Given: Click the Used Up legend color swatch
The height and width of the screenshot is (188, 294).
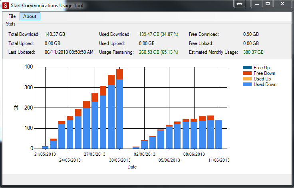Looking at the screenshot, I should tap(247, 79).
